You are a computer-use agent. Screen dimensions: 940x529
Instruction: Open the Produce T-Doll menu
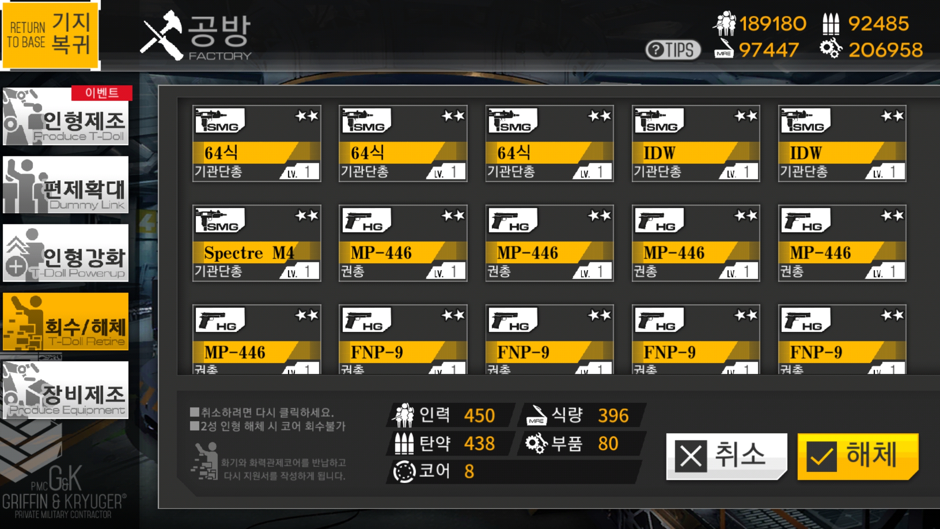[66, 116]
